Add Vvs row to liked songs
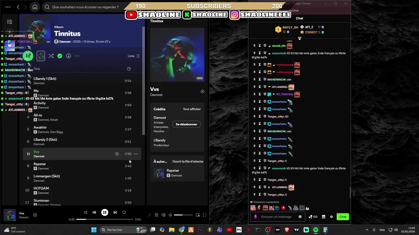 pos(117,154)
